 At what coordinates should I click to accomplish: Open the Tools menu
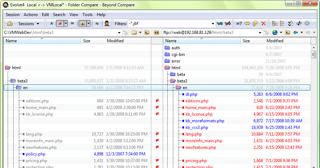click(x=87, y=15)
